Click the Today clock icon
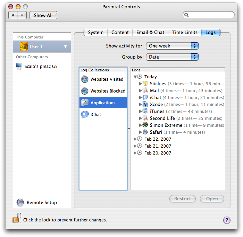Viewport: 243px width, 237px height. (x=140, y=77)
